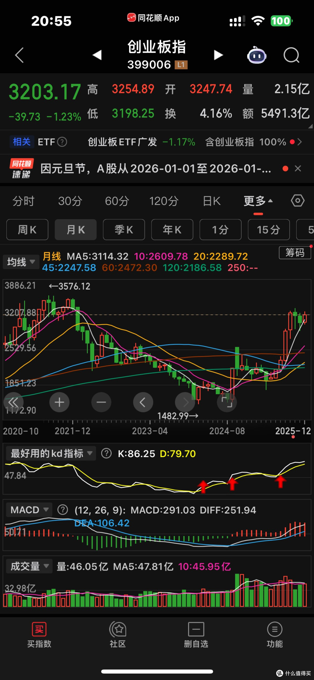Tap the 2025-12 date marker

tap(293, 431)
